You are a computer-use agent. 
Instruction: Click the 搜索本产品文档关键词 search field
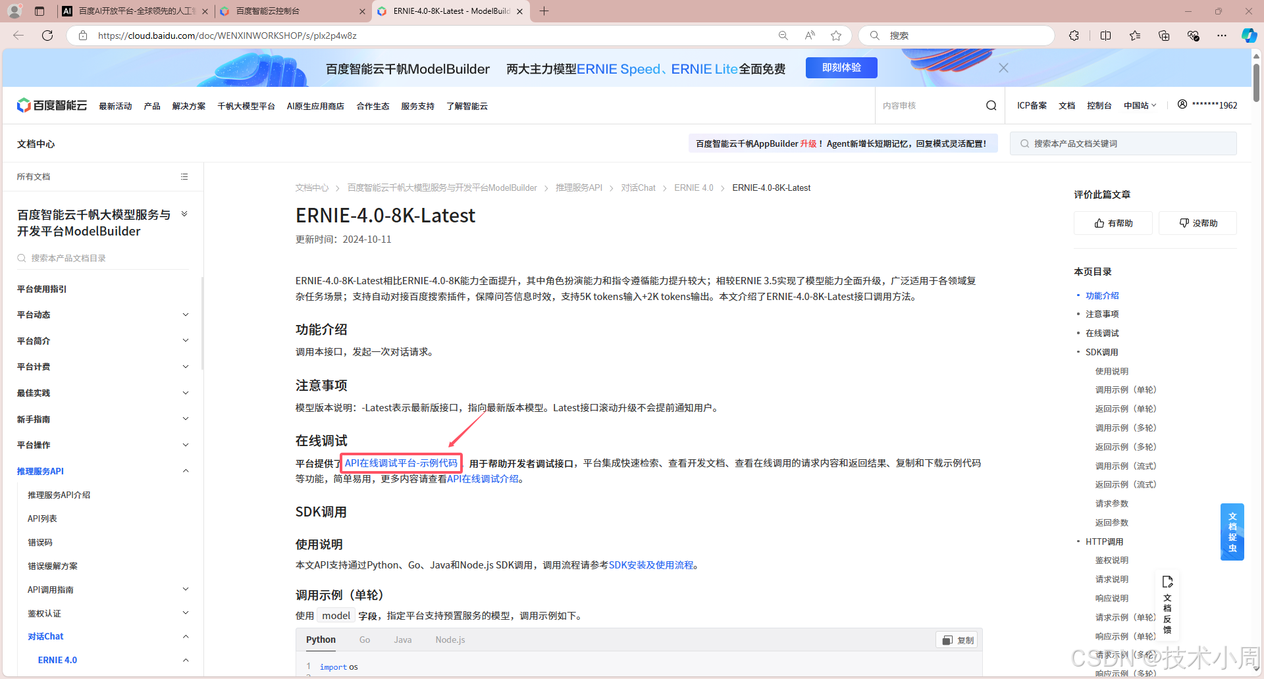(1123, 143)
